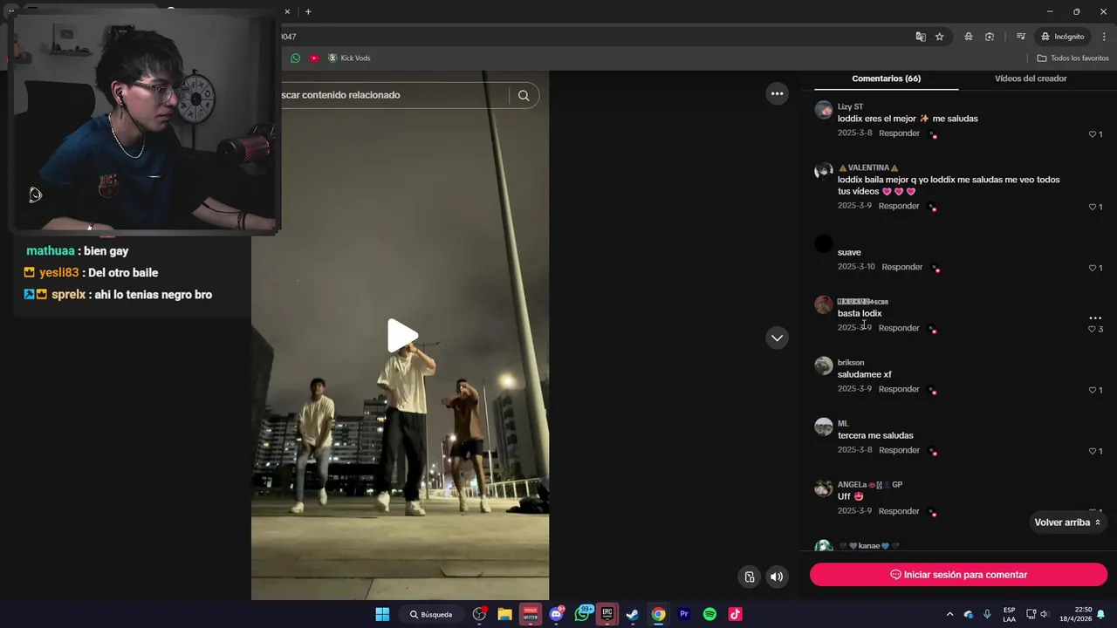Click microphone icon in system tray

[987, 614]
